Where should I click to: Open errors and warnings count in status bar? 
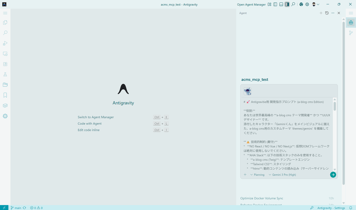[x=36, y=208]
